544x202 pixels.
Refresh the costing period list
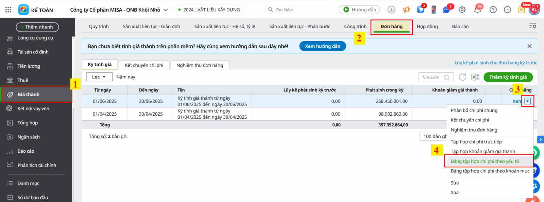(462, 77)
